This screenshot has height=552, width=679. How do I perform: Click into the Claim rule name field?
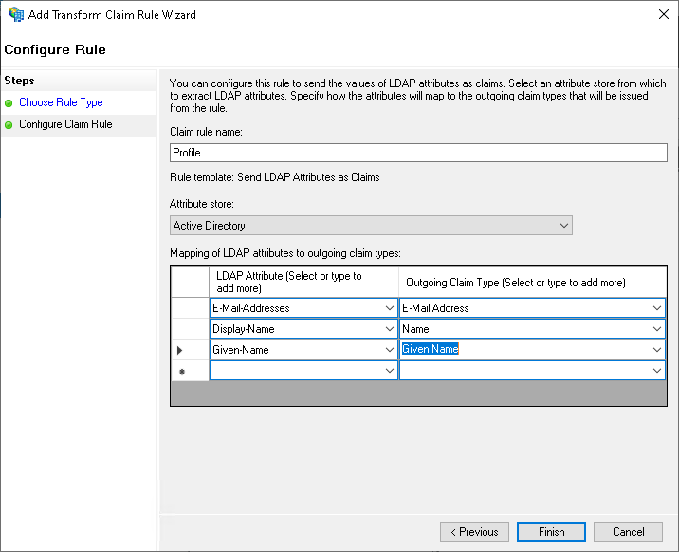pyautogui.click(x=417, y=152)
